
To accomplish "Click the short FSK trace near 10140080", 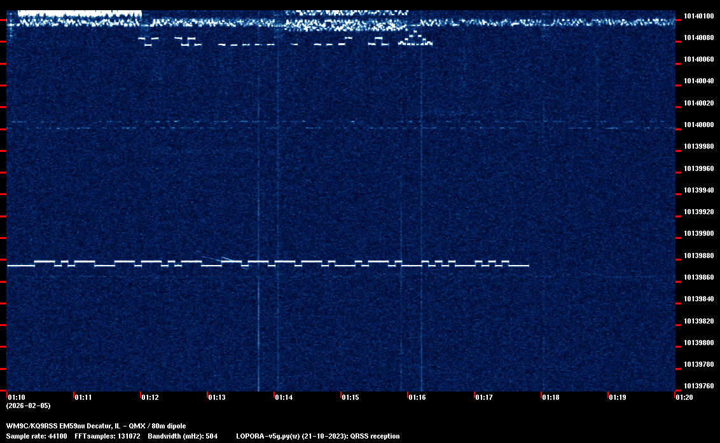I will click(285, 40).
